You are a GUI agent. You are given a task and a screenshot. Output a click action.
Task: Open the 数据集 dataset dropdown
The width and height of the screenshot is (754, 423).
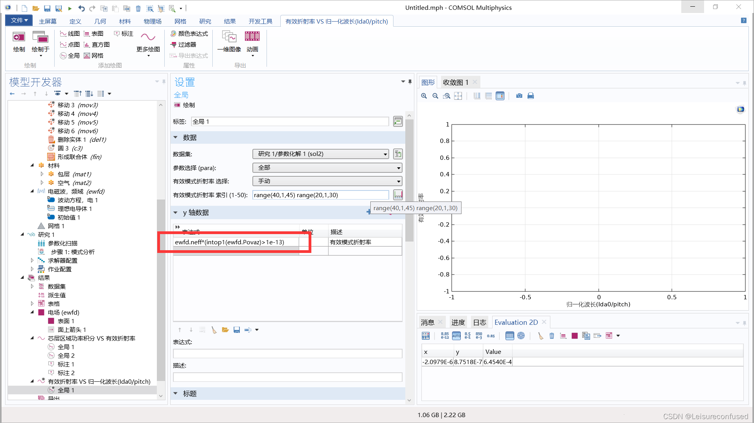point(321,154)
